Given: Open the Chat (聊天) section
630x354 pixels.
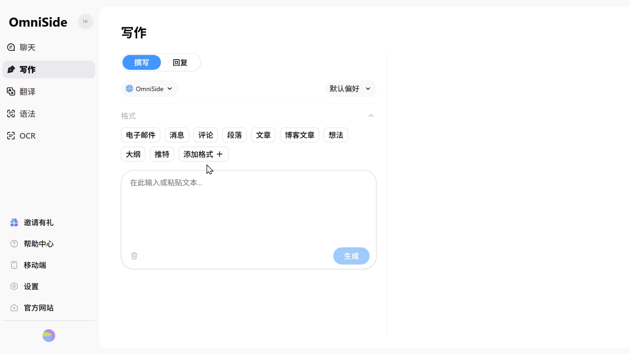Looking at the screenshot, I should 27,48.
